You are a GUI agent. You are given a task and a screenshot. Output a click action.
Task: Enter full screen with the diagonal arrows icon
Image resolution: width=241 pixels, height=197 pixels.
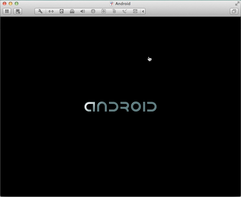[237, 4]
